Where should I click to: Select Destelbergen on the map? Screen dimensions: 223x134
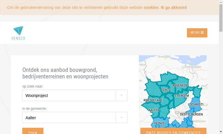pyautogui.click(x=191, y=114)
